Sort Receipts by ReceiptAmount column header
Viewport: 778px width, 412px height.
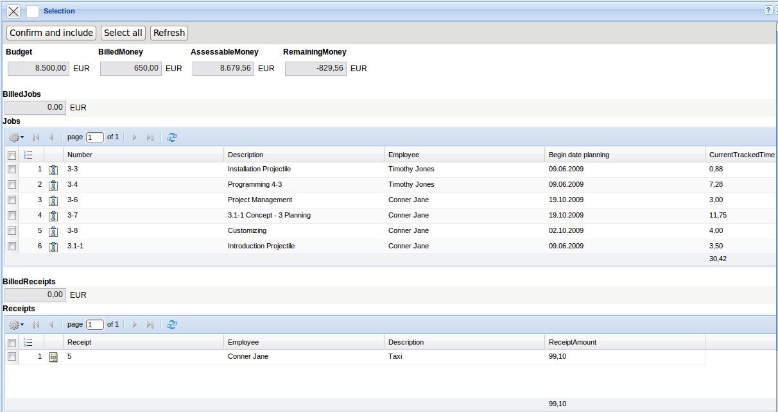[x=573, y=342]
